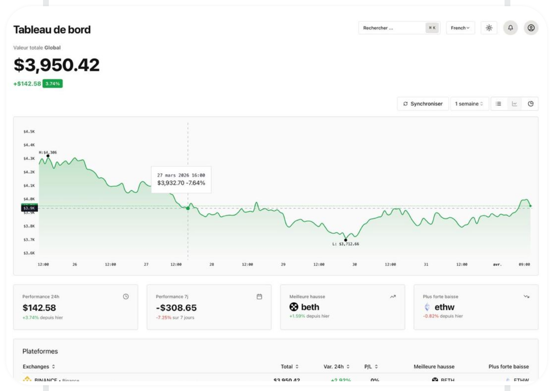Open the 1 semaine period dropdown
Screen dimensions: 553x391
[469, 104]
